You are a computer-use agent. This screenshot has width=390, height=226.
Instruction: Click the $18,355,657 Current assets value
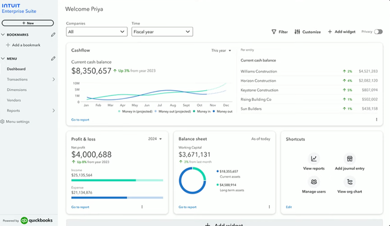coord(229,171)
